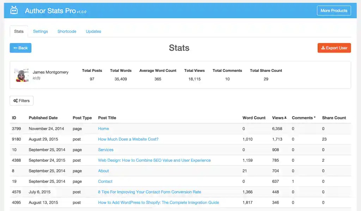361x211 pixels.
Task: Open the Services page link
Action: 106,150
